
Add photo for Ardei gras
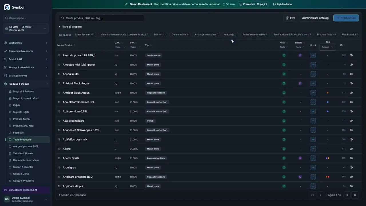pos(313,167)
